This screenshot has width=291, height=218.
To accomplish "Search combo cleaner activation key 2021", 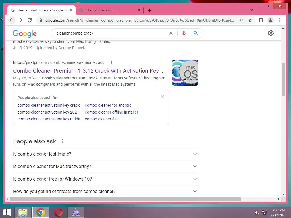I will click(x=48, y=112).
